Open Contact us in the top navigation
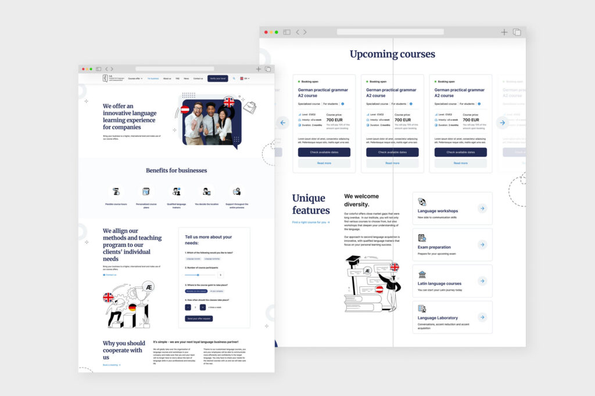 (198, 78)
